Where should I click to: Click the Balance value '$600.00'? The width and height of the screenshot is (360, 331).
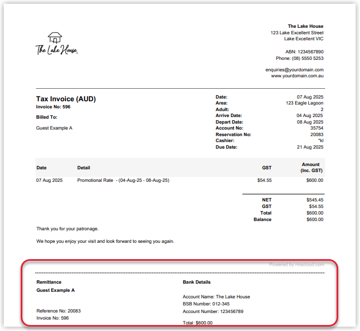[x=315, y=219]
